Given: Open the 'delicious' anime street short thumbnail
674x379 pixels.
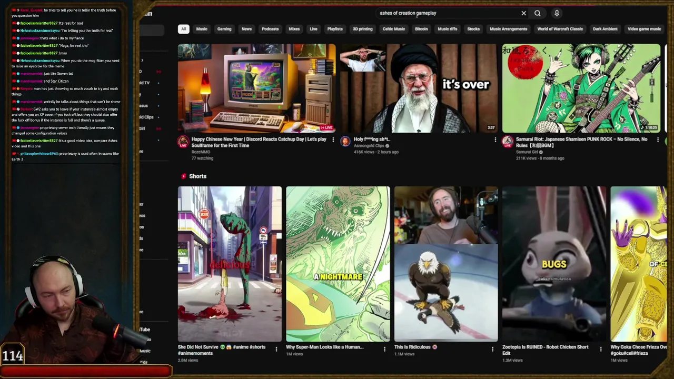Looking at the screenshot, I should 230,264.
